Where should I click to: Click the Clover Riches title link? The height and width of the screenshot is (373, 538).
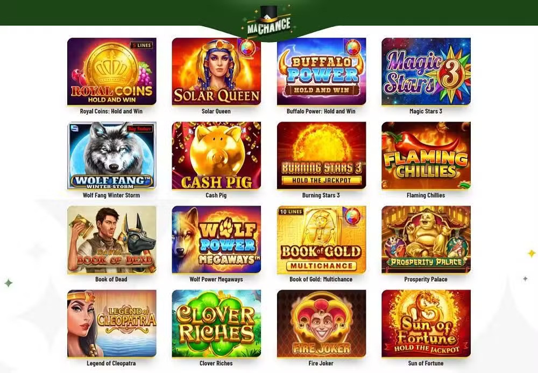[216, 363]
